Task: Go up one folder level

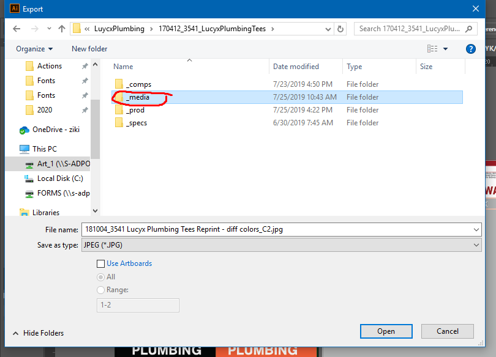Action: pyautogui.click(x=62, y=28)
